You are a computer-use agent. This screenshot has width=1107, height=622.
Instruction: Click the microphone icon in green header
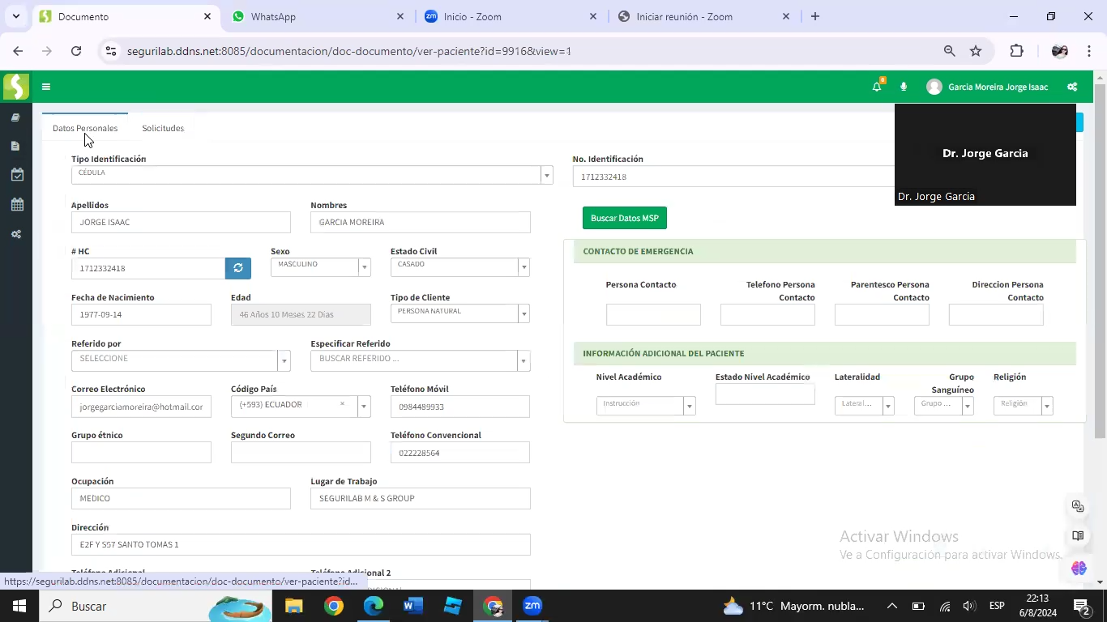click(904, 87)
